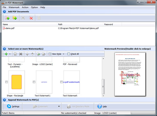Click scroll up arrow of watermark list
Screen dimensions: 157x116
pyautogui.click(x=103, y=59)
